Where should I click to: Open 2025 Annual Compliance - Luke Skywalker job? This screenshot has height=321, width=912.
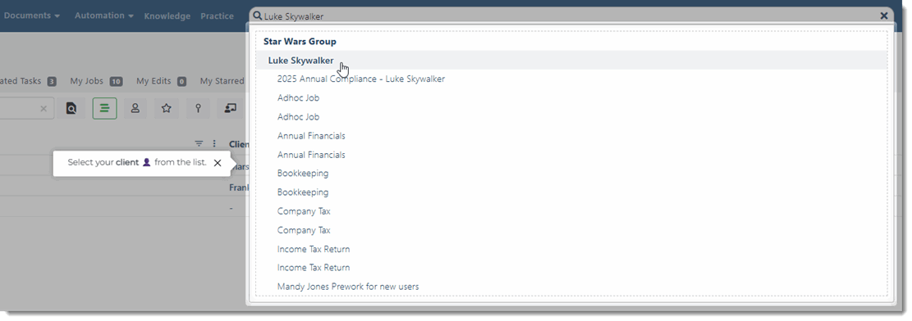(360, 79)
